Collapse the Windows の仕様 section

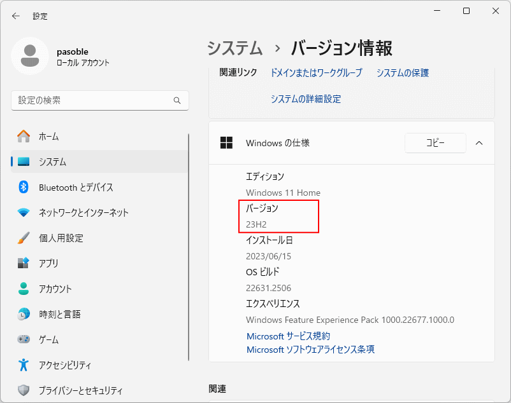479,143
